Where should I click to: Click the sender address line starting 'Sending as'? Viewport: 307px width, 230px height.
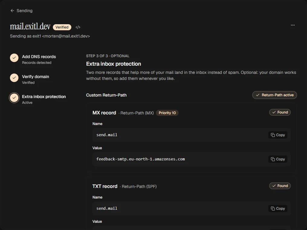click(50, 36)
